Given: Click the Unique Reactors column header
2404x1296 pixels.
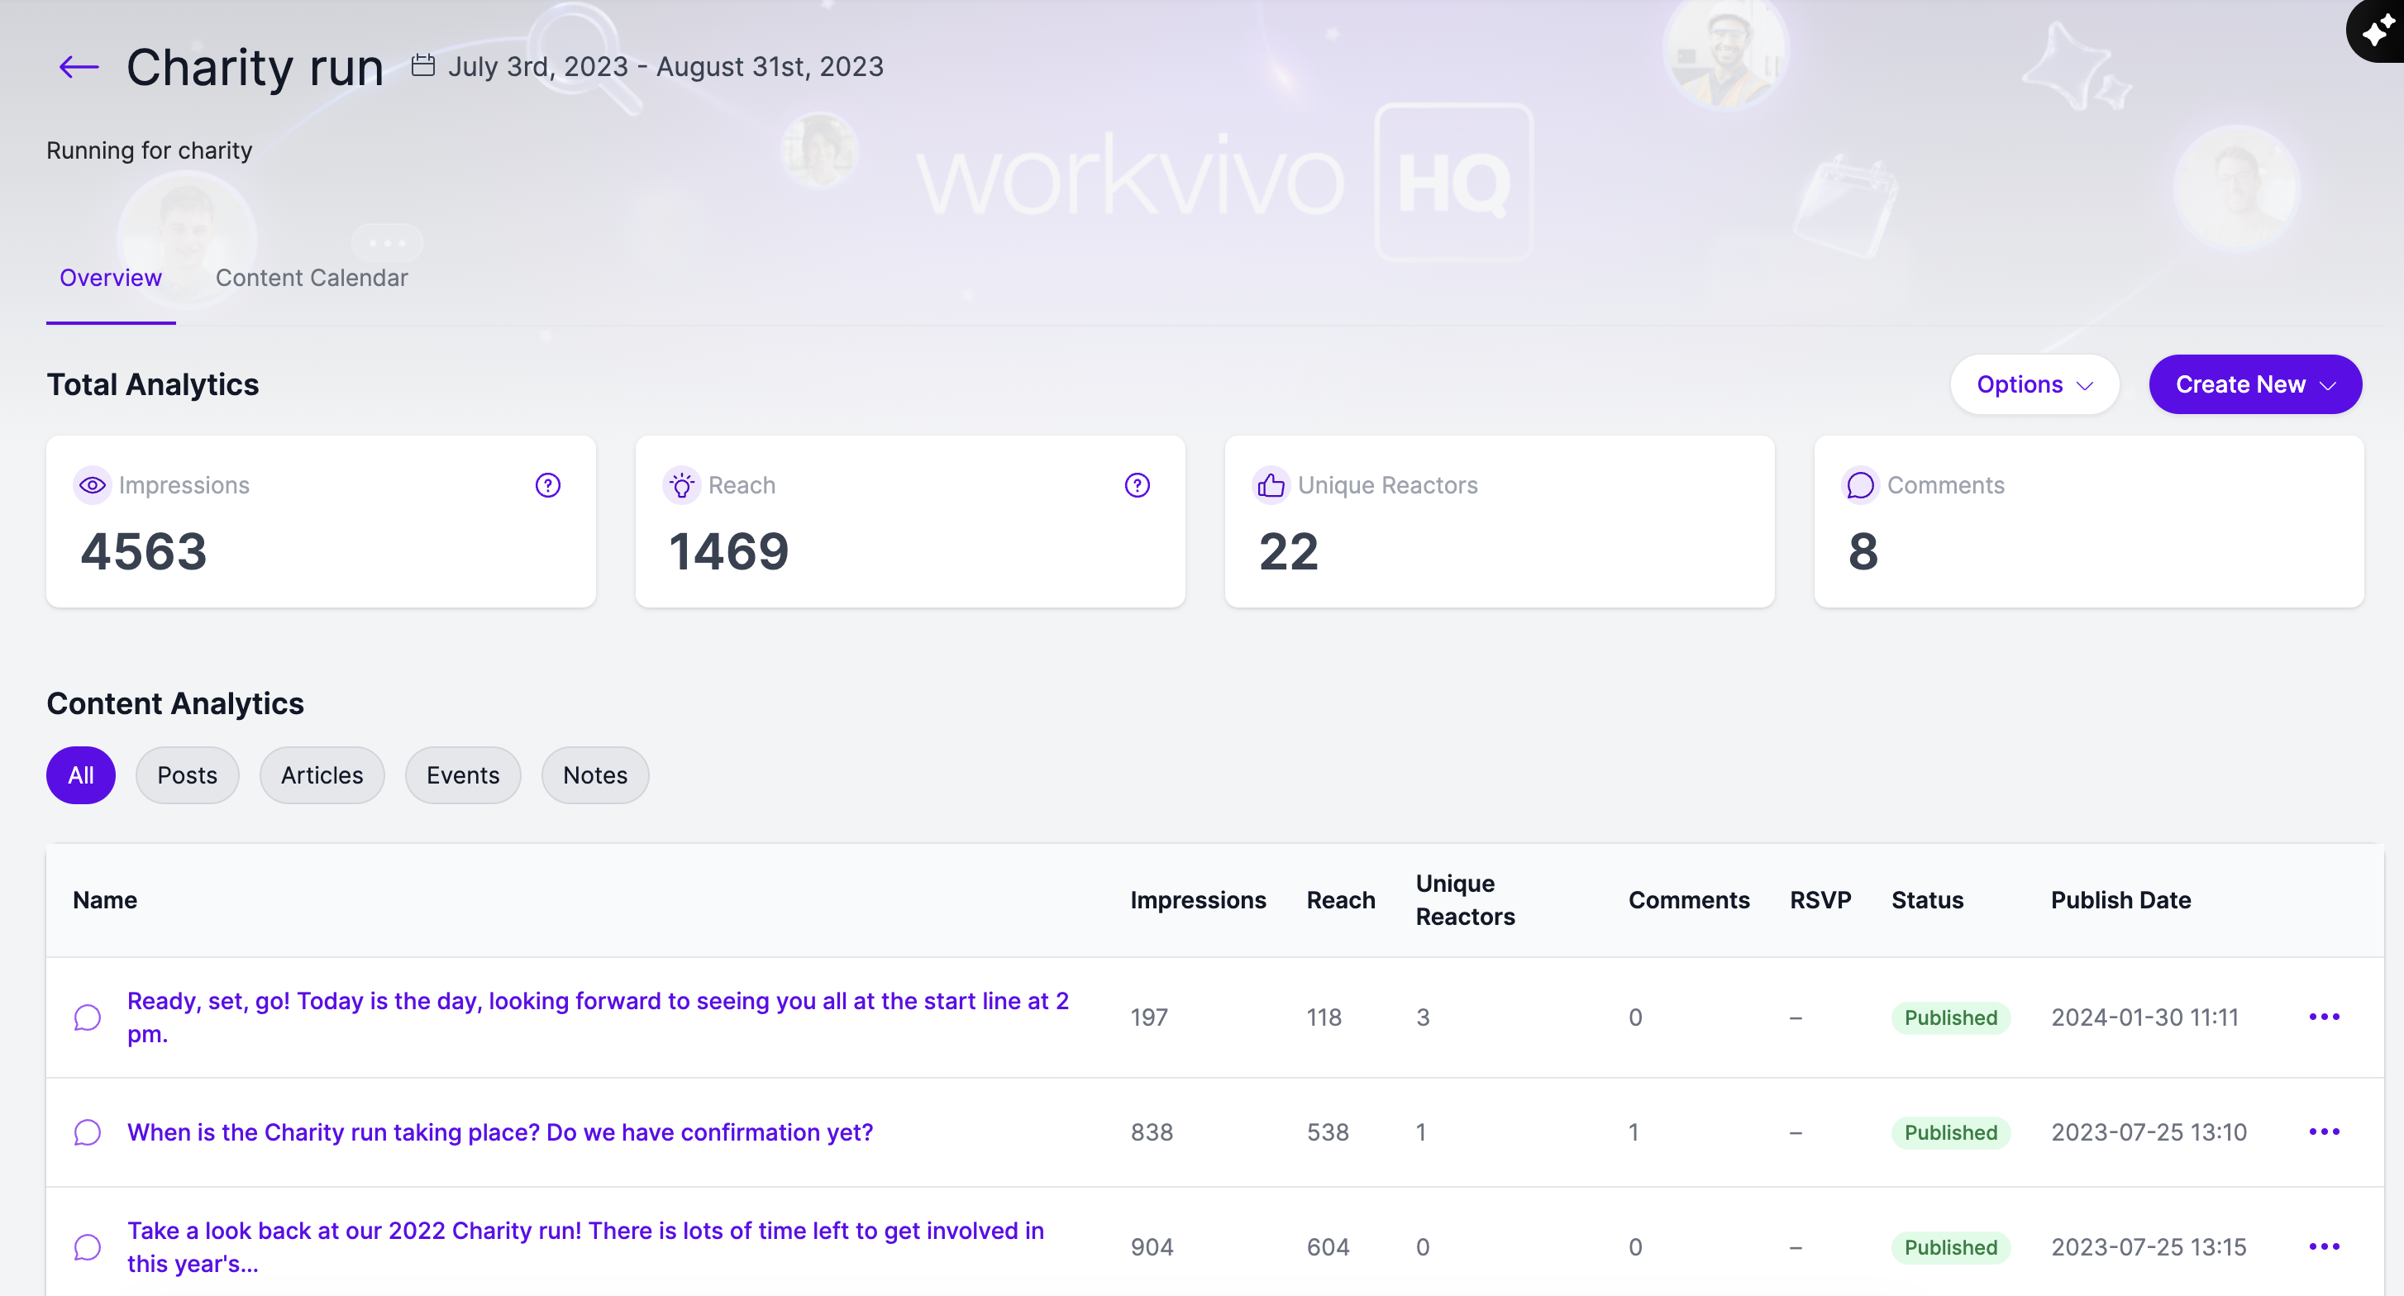Looking at the screenshot, I should point(1465,900).
